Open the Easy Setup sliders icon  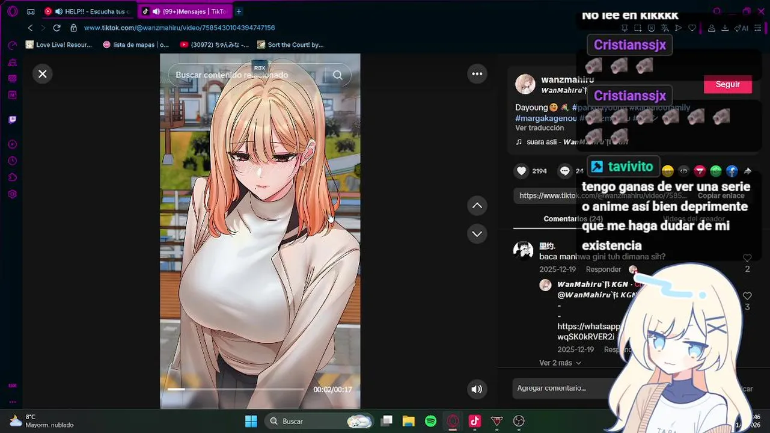point(759,28)
